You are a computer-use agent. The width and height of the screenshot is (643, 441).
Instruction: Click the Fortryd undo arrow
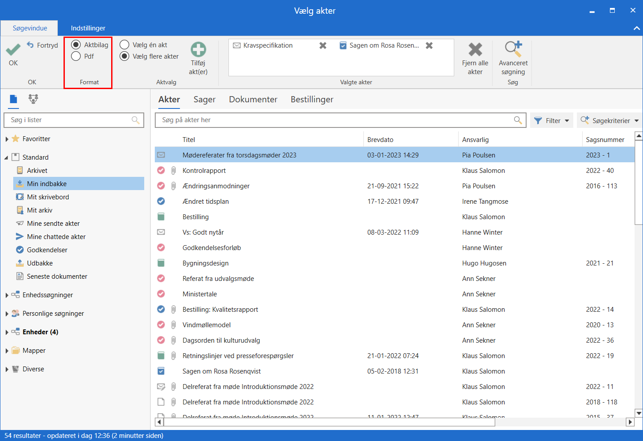click(x=30, y=45)
